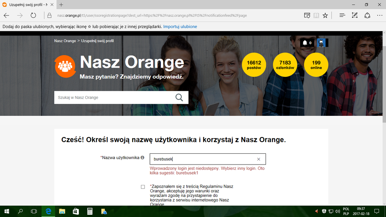Click the search magnifier in Nasz Orange
This screenshot has height=217, width=386.
pos(179,97)
